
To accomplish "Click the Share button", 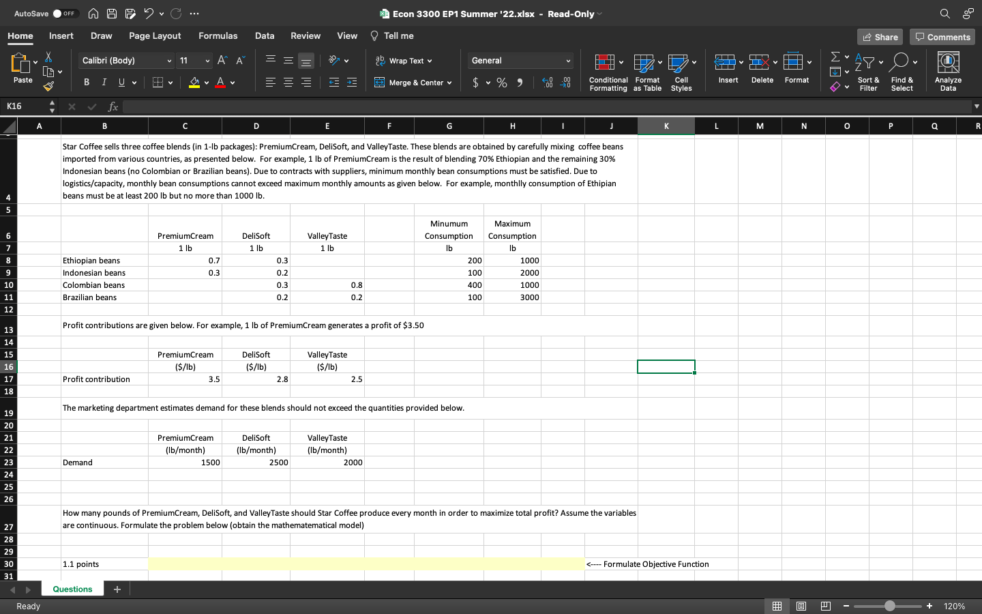I will 880,37.
